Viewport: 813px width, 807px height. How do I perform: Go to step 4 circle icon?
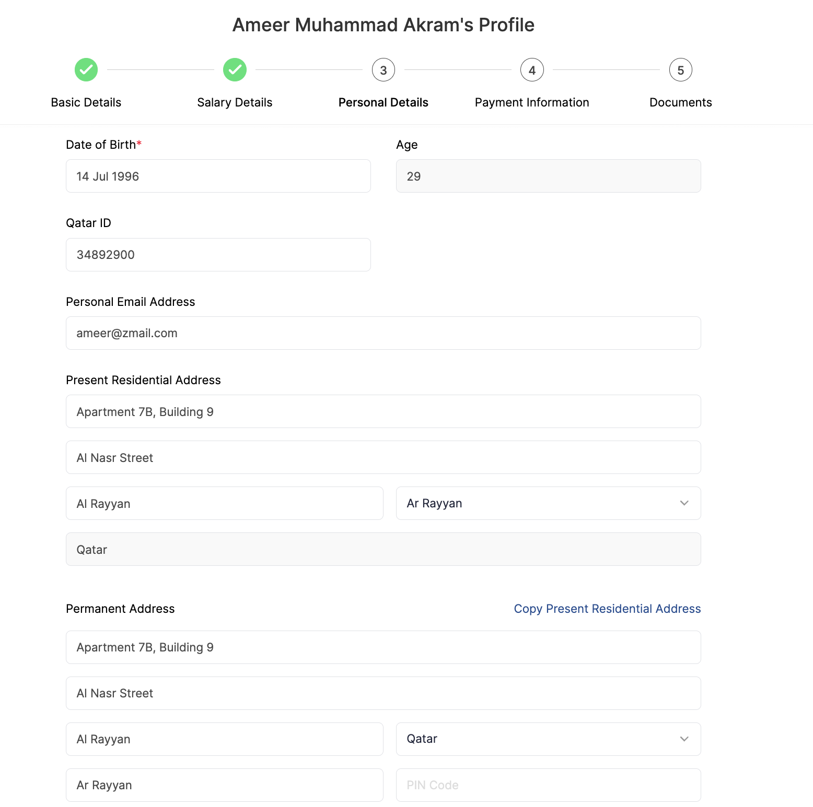[532, 70]
